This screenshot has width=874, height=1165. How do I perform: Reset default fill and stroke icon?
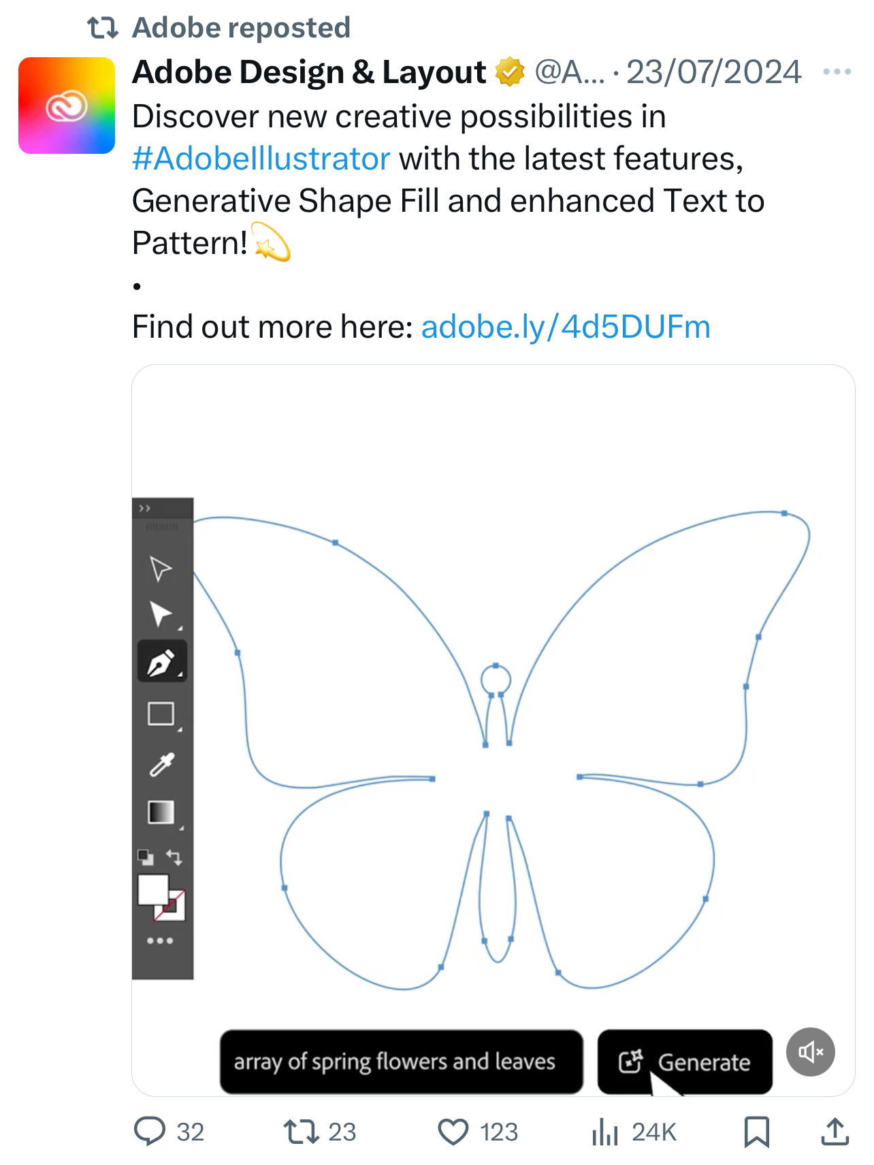coord(146,857)
